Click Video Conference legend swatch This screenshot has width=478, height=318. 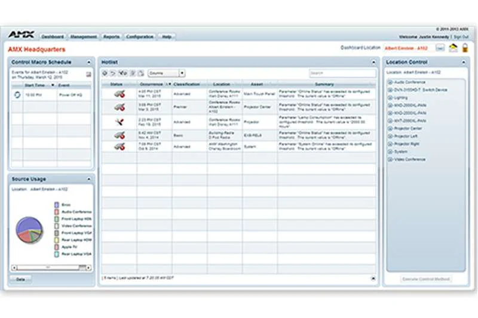(57, 226)
